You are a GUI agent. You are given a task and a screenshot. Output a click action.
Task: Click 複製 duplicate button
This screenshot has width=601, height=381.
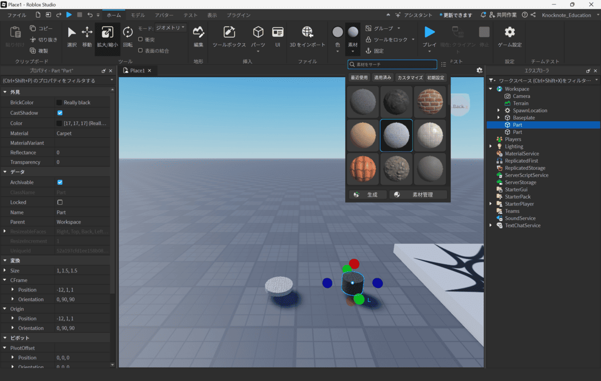point(39,51)
